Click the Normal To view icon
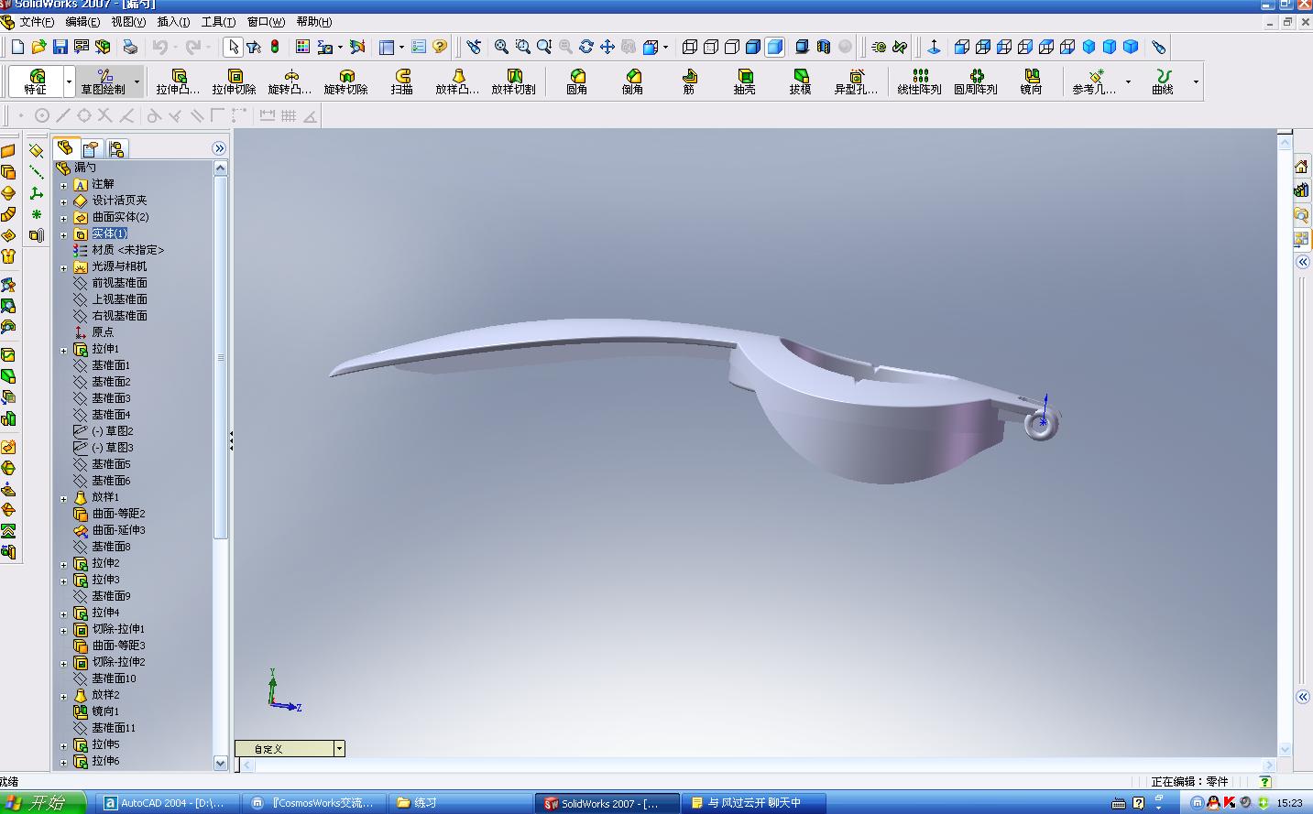 (934, 47)
